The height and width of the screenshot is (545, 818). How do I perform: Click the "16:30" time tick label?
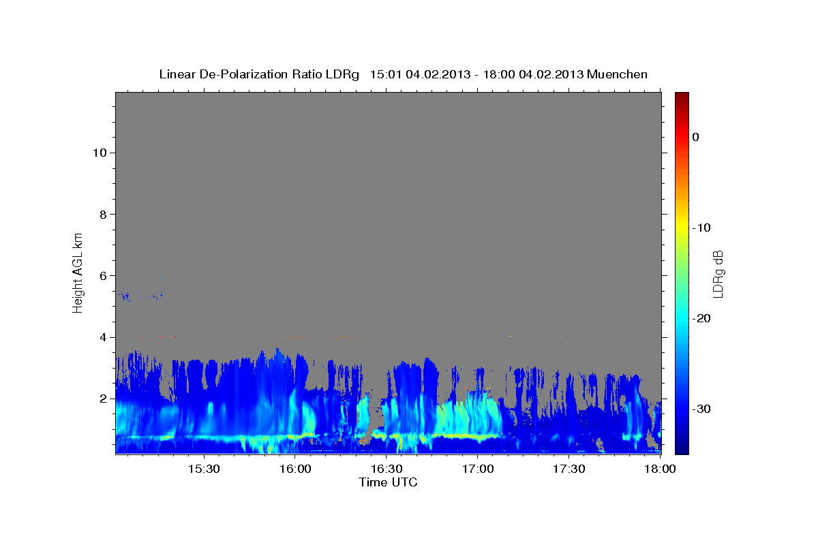pos(386,469)
